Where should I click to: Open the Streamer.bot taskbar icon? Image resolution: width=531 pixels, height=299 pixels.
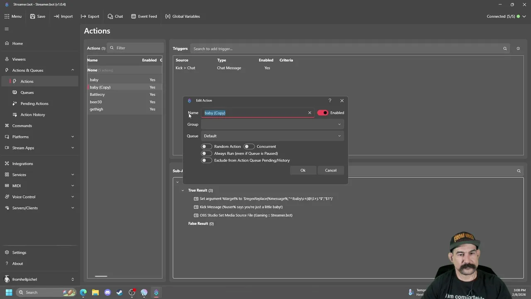pyautogui.click(x=156, y=292)
